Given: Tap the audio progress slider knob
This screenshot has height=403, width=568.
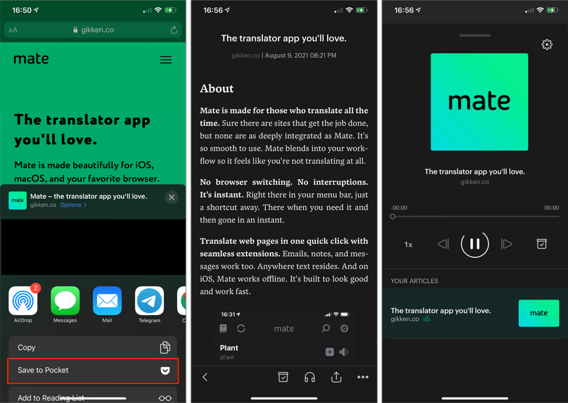Looking at the screenshot, I should (x=392, y=216).
